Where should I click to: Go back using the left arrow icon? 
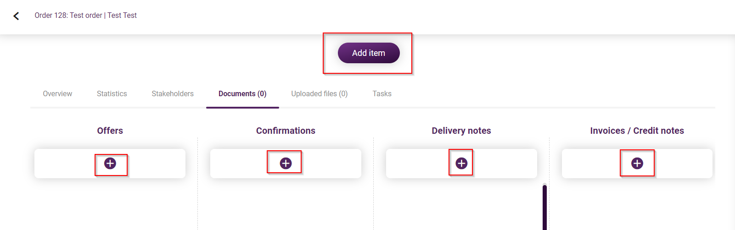pyautogui.click(x=16, y=16)
